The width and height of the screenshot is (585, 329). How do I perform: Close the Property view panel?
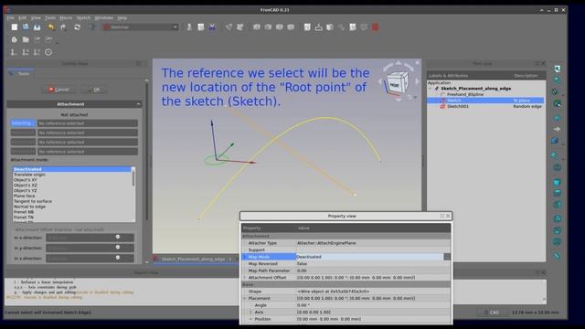tap(448, 216)
